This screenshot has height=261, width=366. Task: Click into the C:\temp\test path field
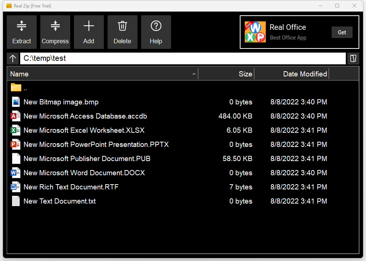pos(183,59)
